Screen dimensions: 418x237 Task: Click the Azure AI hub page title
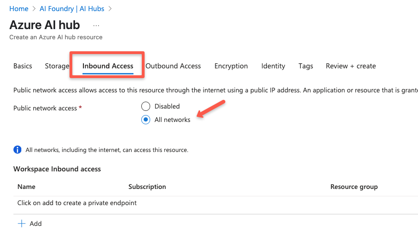click(x=44, y=25)
